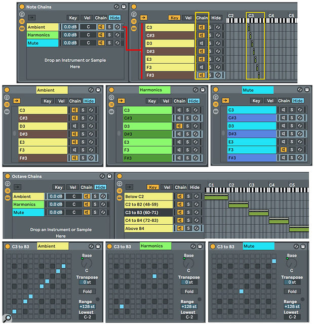
Task: Click Fold in C3 to B3 Ambient device
Action: tap(87, 292)
